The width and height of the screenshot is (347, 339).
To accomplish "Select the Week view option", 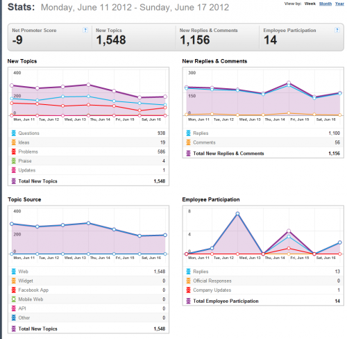I will tap(310, 3).
